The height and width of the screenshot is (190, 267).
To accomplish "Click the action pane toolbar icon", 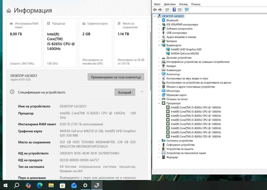I will 179,10.
